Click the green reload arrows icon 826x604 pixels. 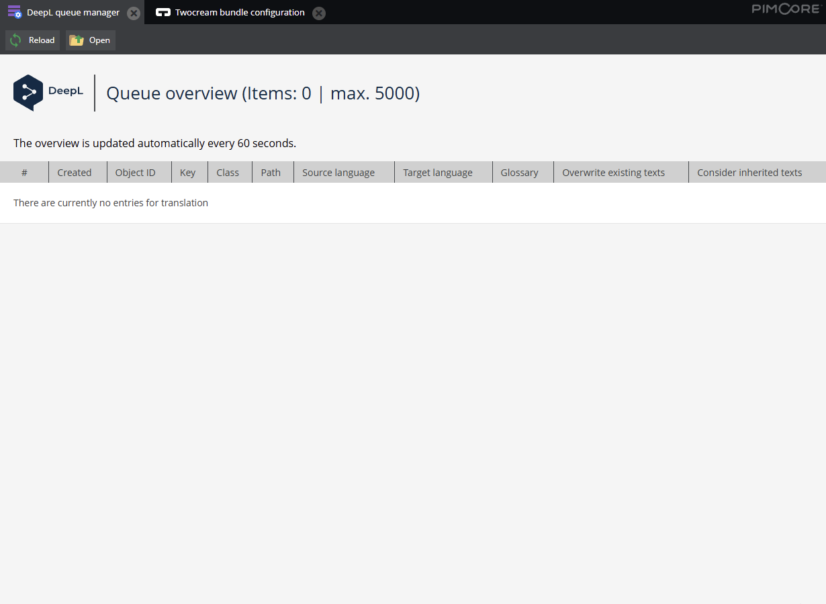[x=15, y=40]
